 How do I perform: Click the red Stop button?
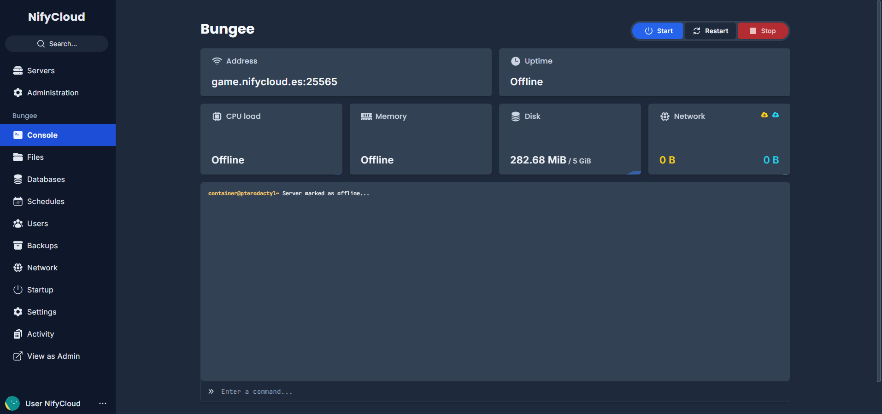point(763,31)
